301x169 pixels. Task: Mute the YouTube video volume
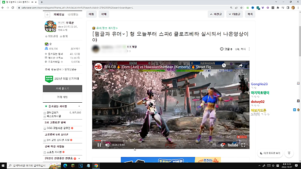(107, 145)
